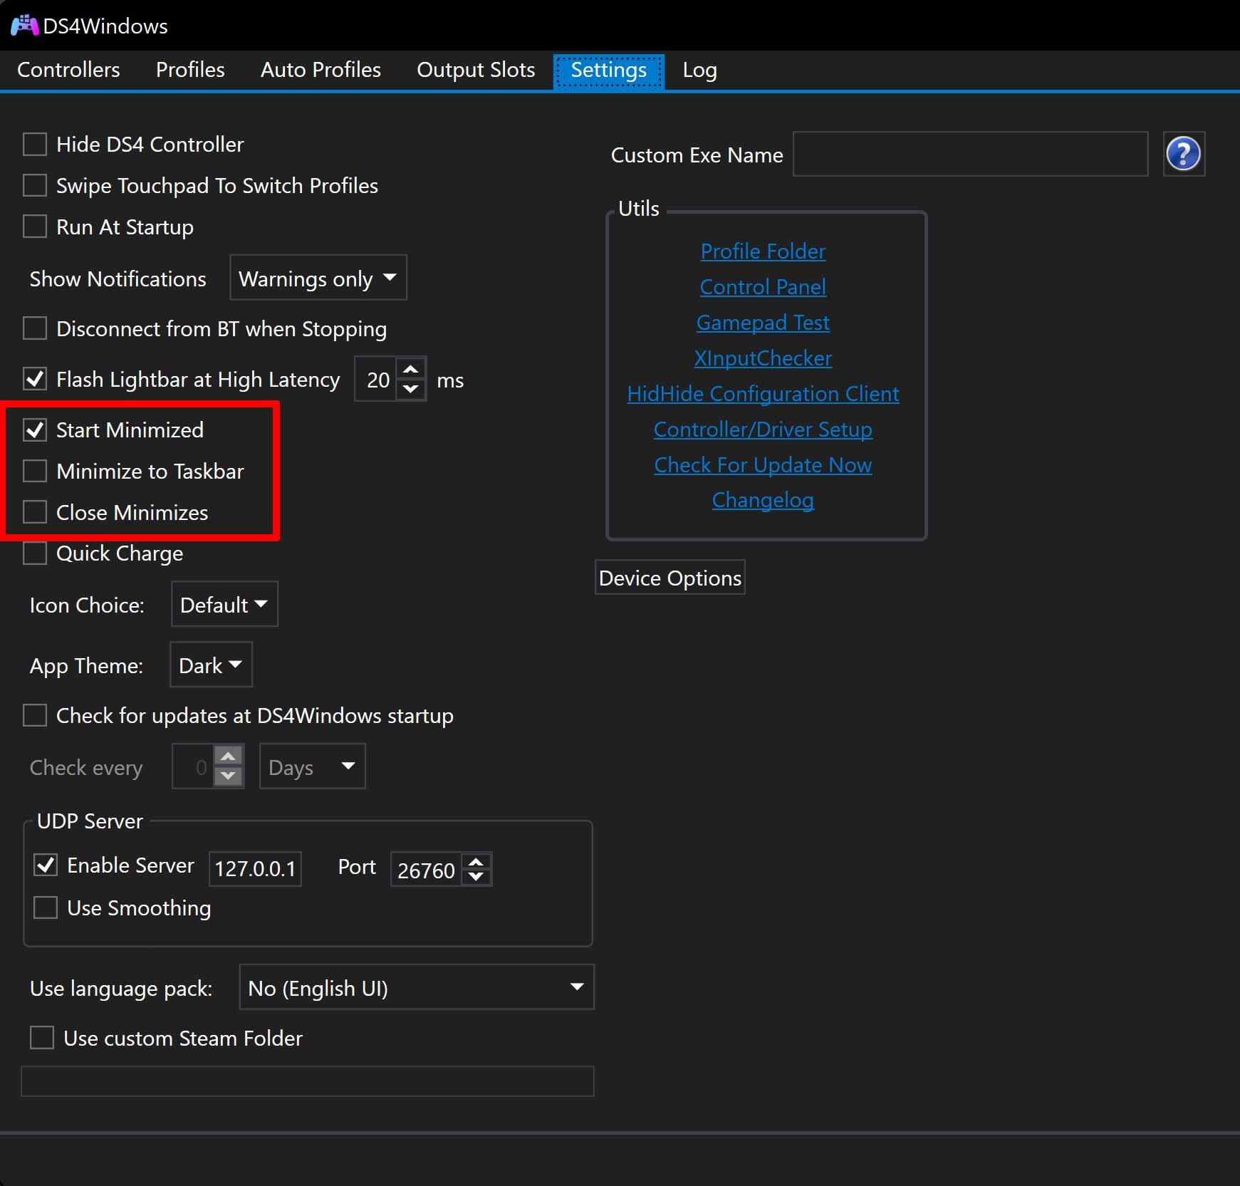Select the Output Slots tab
1240x1186 pixels.
pos(476,70)
